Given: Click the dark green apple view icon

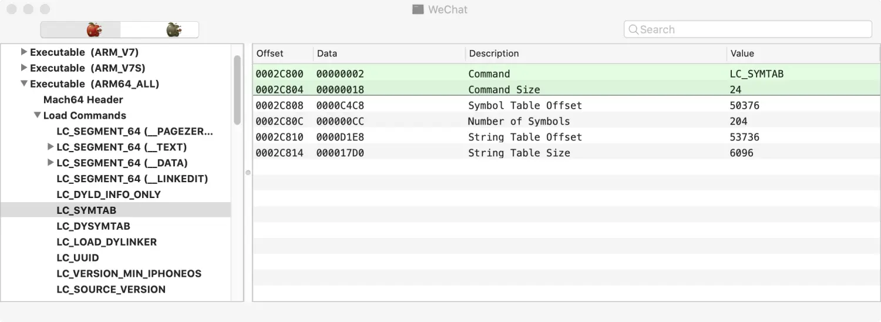Looking at the screenshot, I should pos(173,29).
